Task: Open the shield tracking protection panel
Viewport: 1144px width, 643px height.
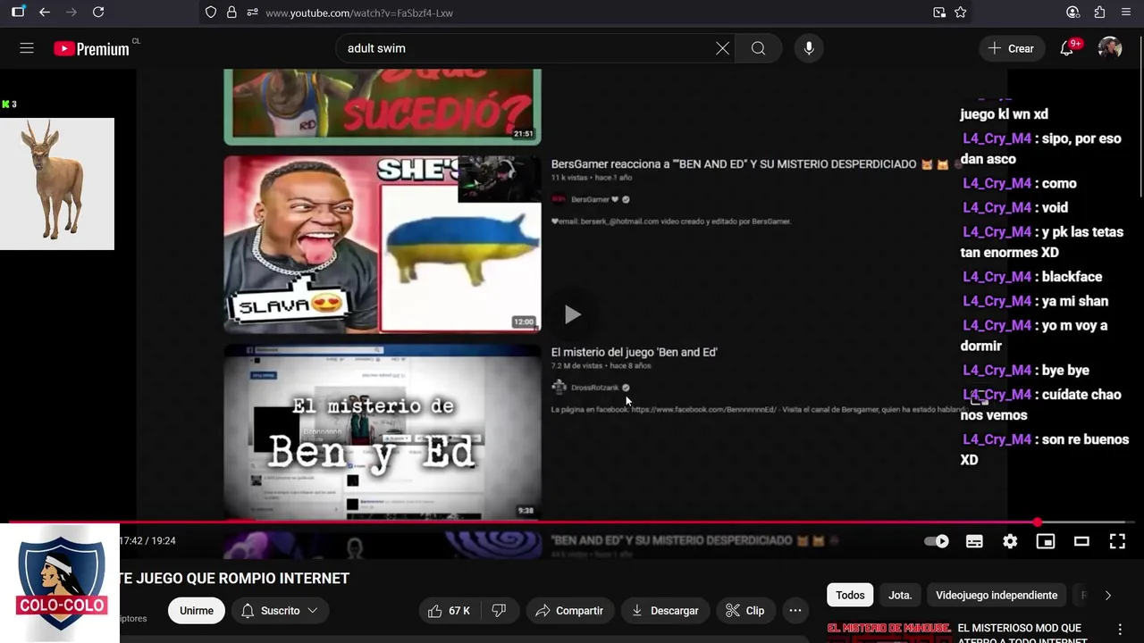Action: pyautogui.click(x=211, y=13)
